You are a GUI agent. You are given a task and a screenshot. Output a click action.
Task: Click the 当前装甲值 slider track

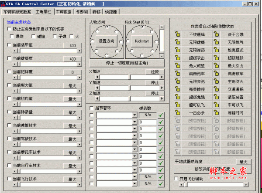click(47, 51)
